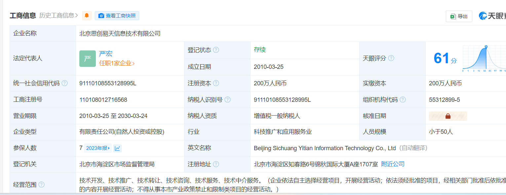Screen dimensions: 506x195
Task: Expand 任职1家企业 link
Action: tap(117, 63)
